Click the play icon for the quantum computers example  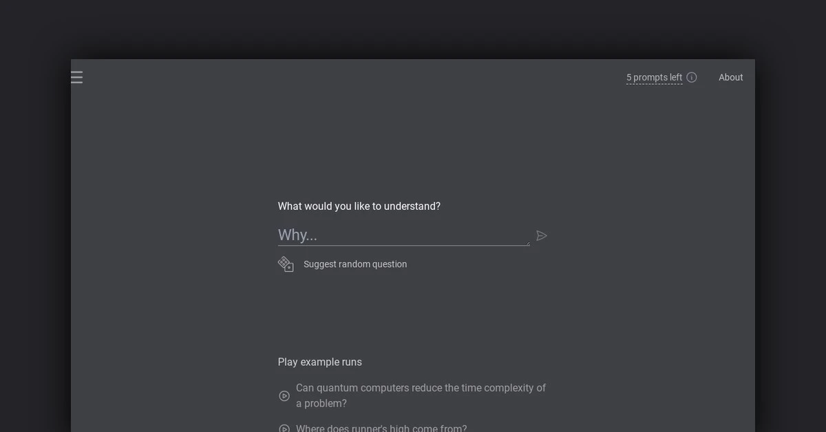tap(284, 396)
